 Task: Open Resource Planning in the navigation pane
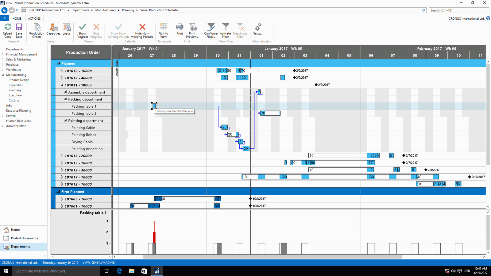[18, 111]
